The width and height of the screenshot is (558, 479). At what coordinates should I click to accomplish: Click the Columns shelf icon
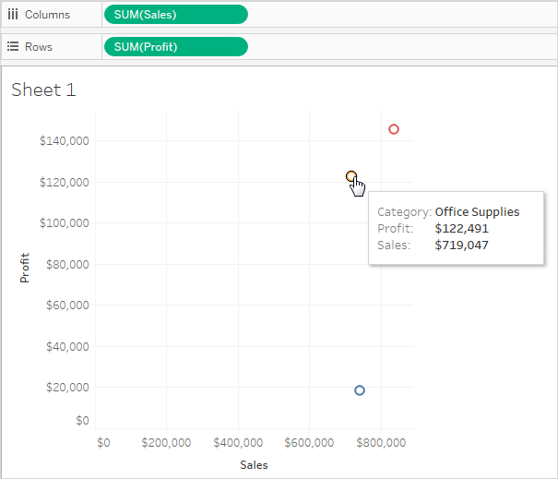point(13,15)
